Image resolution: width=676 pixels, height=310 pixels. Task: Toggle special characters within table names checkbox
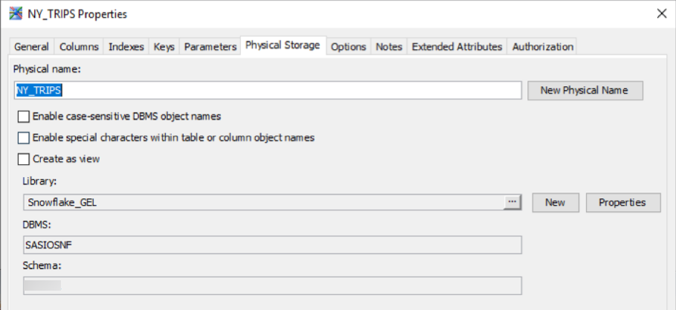click(x=24, y=138)
